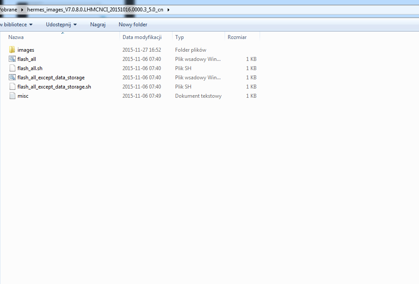Image resolution: width=419 pixels, height=284 pixels.
Task: Click the flash_all_except_data_storage batch file icon
Action: tap(12, 78)
